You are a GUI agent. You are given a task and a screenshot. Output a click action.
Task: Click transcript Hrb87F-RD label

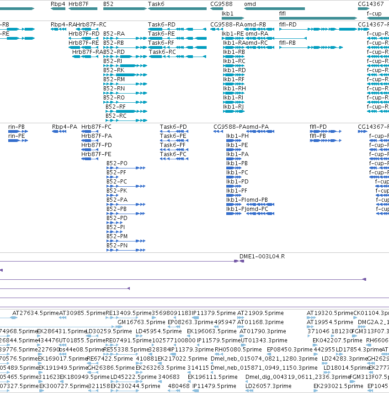84,34
